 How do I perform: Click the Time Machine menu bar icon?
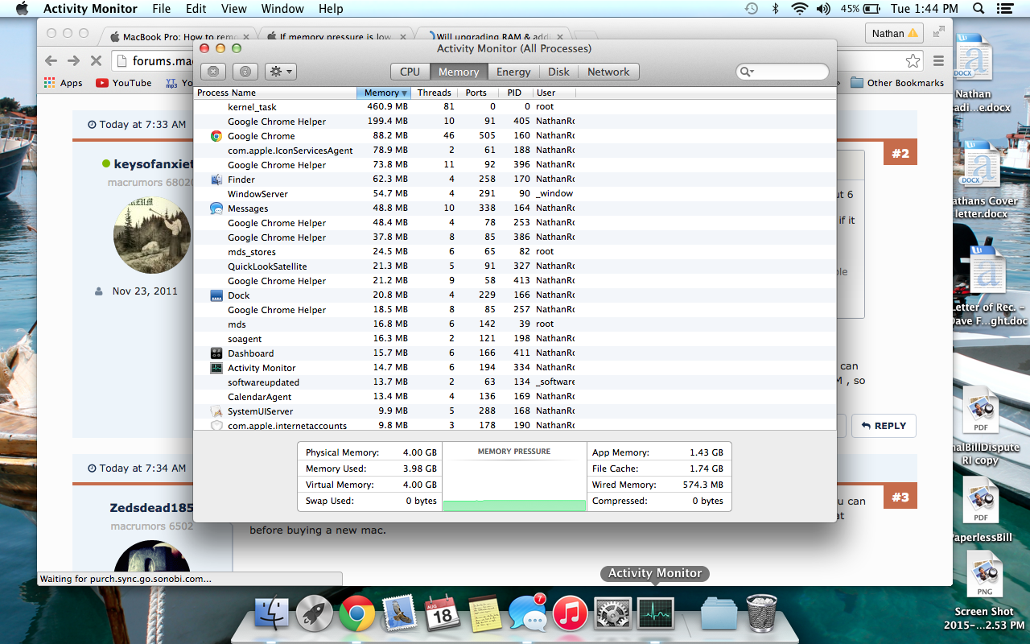[x=751, y=9]
